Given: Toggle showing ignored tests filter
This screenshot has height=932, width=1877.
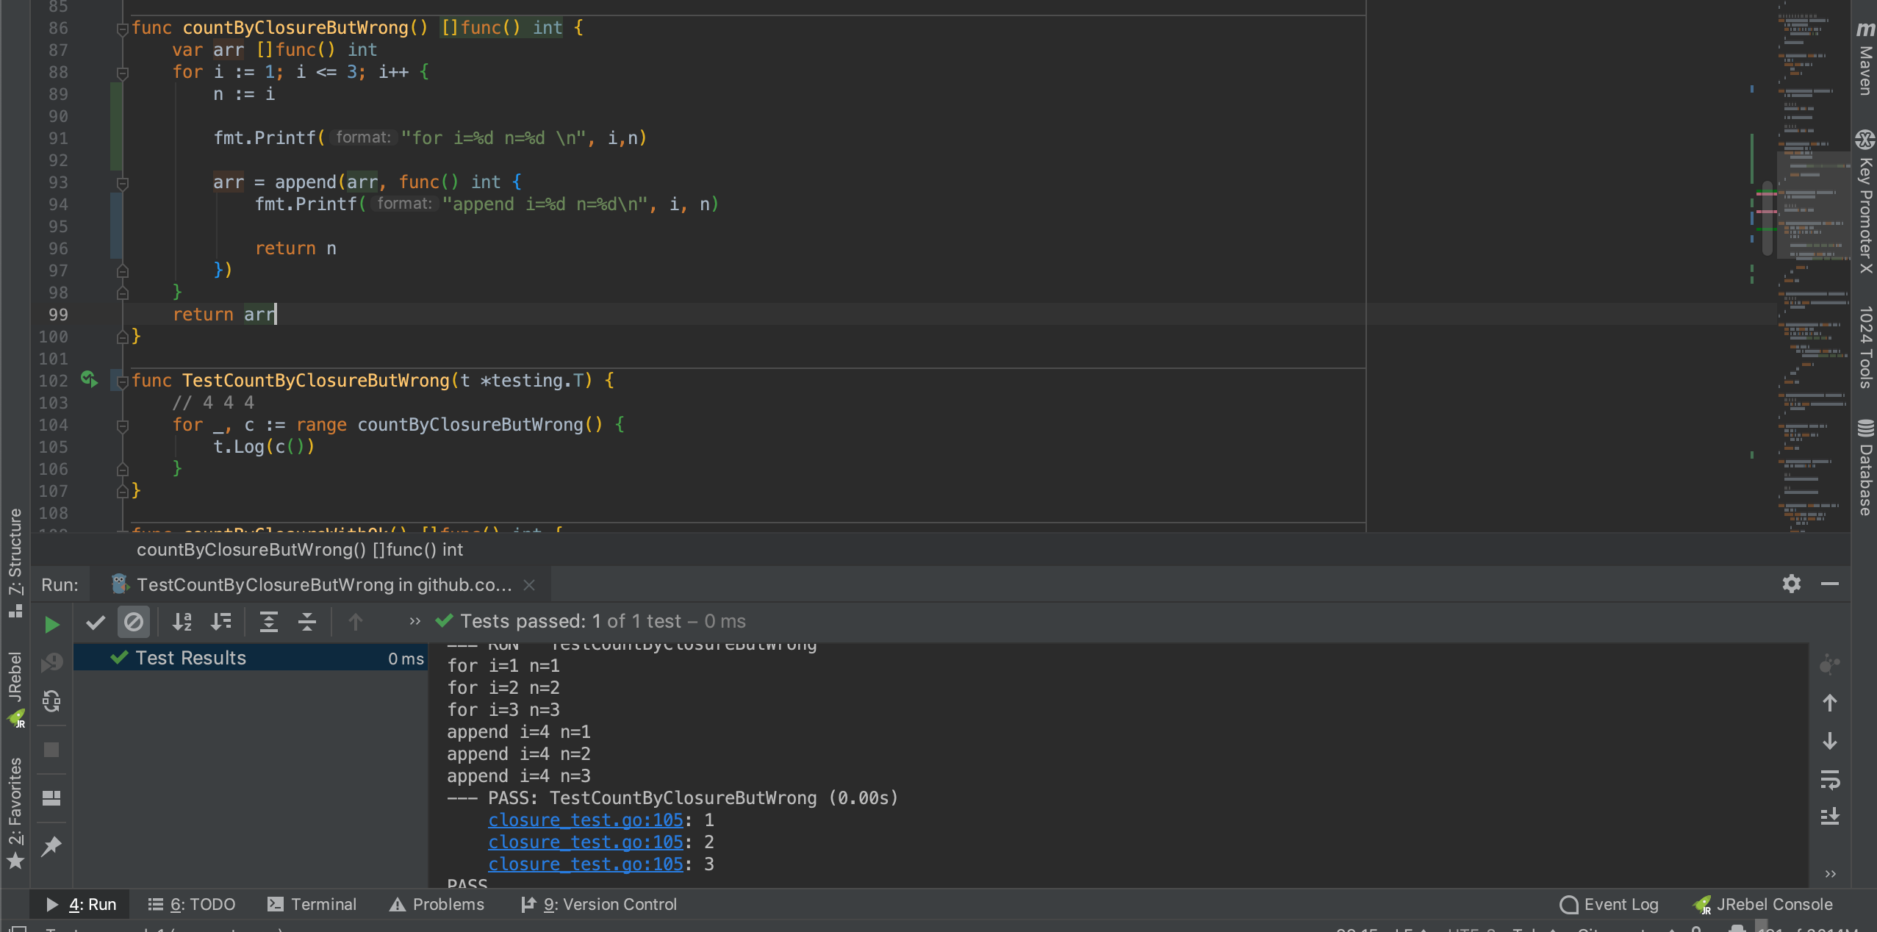Looking at the screenshot, I should [133, 621].
